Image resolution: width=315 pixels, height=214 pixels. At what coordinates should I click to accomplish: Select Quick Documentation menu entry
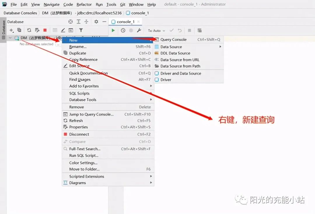tap(108, 73)
